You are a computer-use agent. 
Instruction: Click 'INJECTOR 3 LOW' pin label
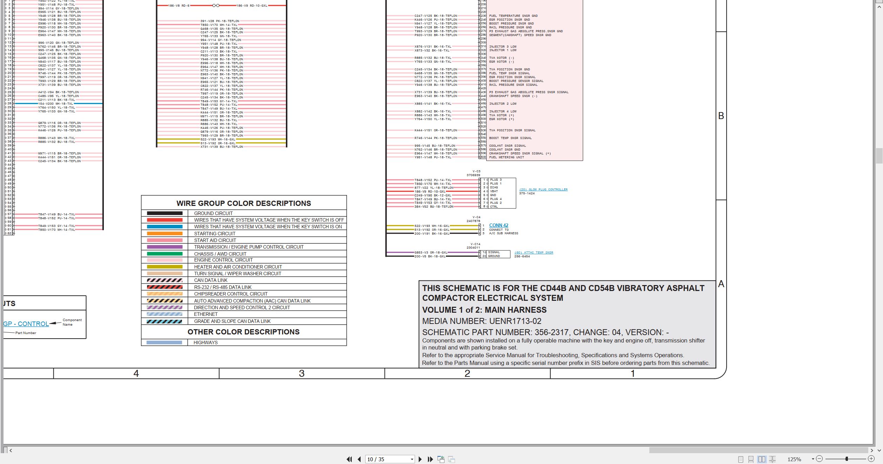[x=503, y=47]
